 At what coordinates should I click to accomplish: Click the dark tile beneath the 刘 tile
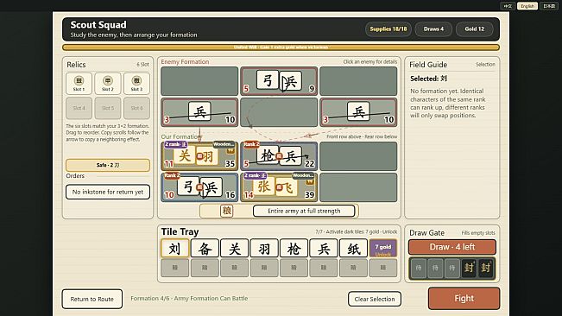click(175, 268)
